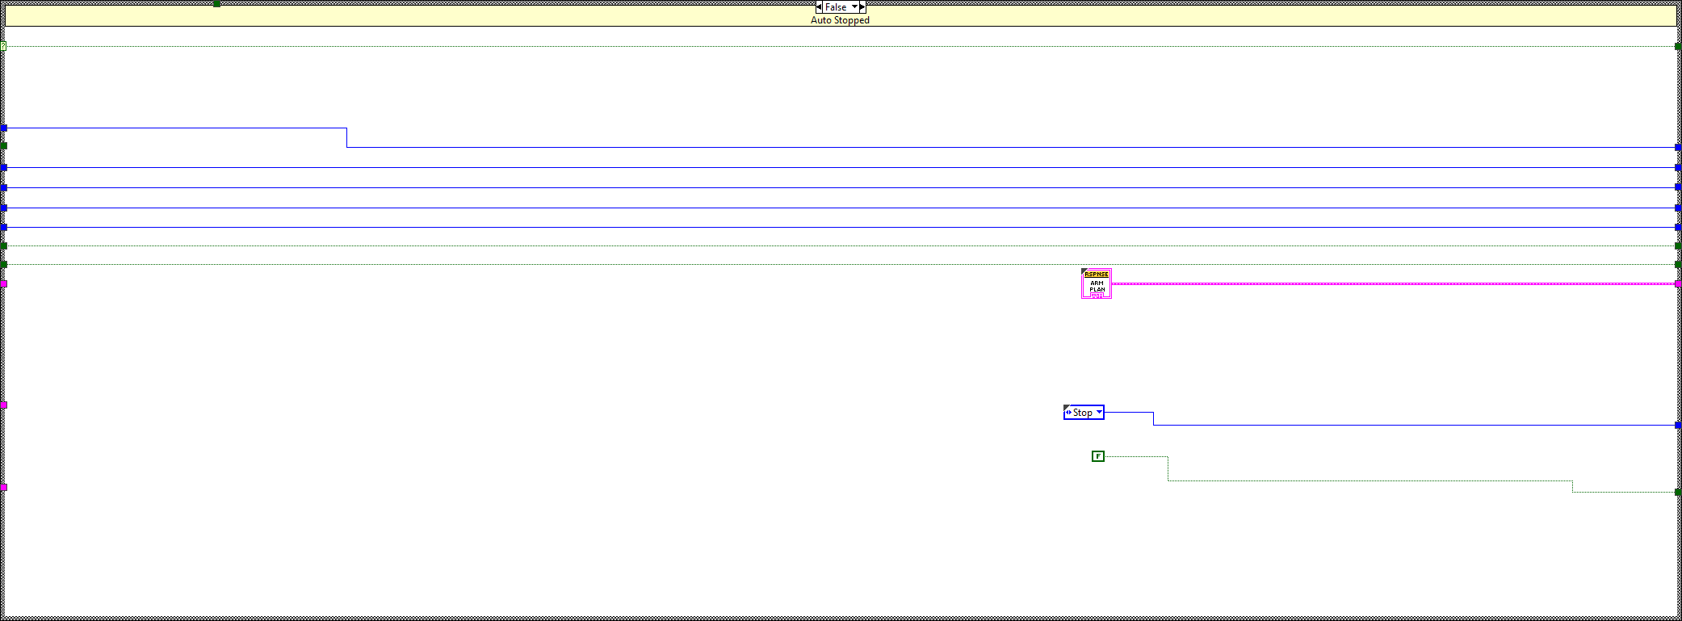Click right-side tunnel of case selector wire
This screenshot has height=621, width=1682.
click(x=1677, y=46)
